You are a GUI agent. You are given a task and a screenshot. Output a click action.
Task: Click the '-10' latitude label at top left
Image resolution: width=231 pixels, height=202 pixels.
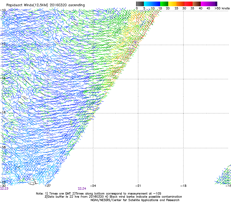tap(3, 10)
